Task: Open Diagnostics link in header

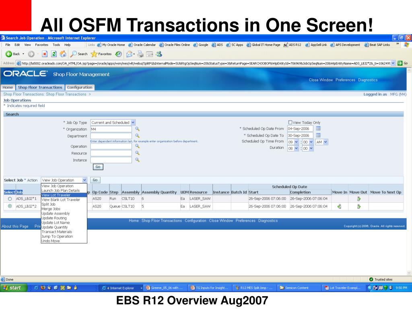Action: [x=368, y=80]
